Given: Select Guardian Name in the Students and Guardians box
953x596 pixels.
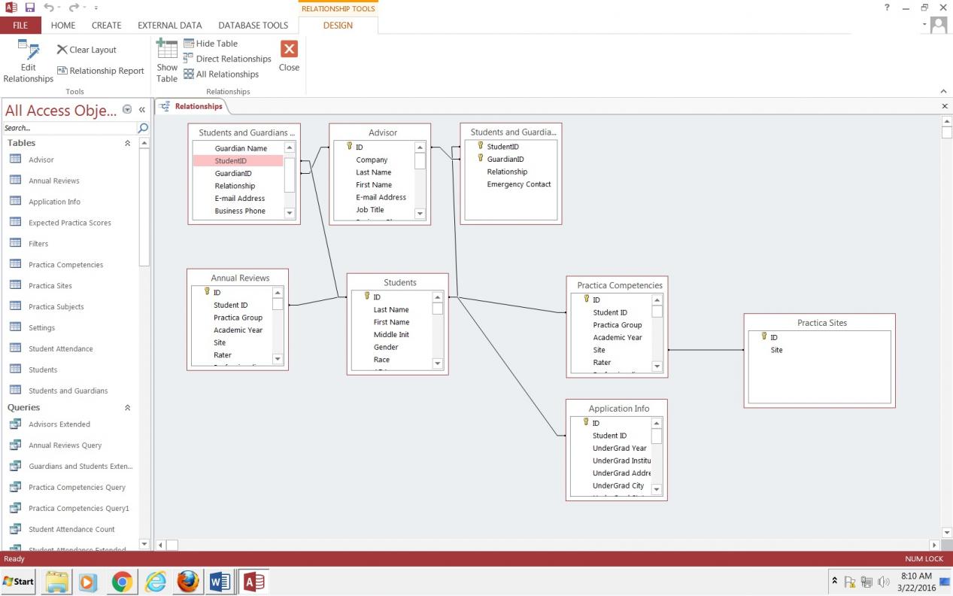Looking at the screenshot, I should click(241, 148).
